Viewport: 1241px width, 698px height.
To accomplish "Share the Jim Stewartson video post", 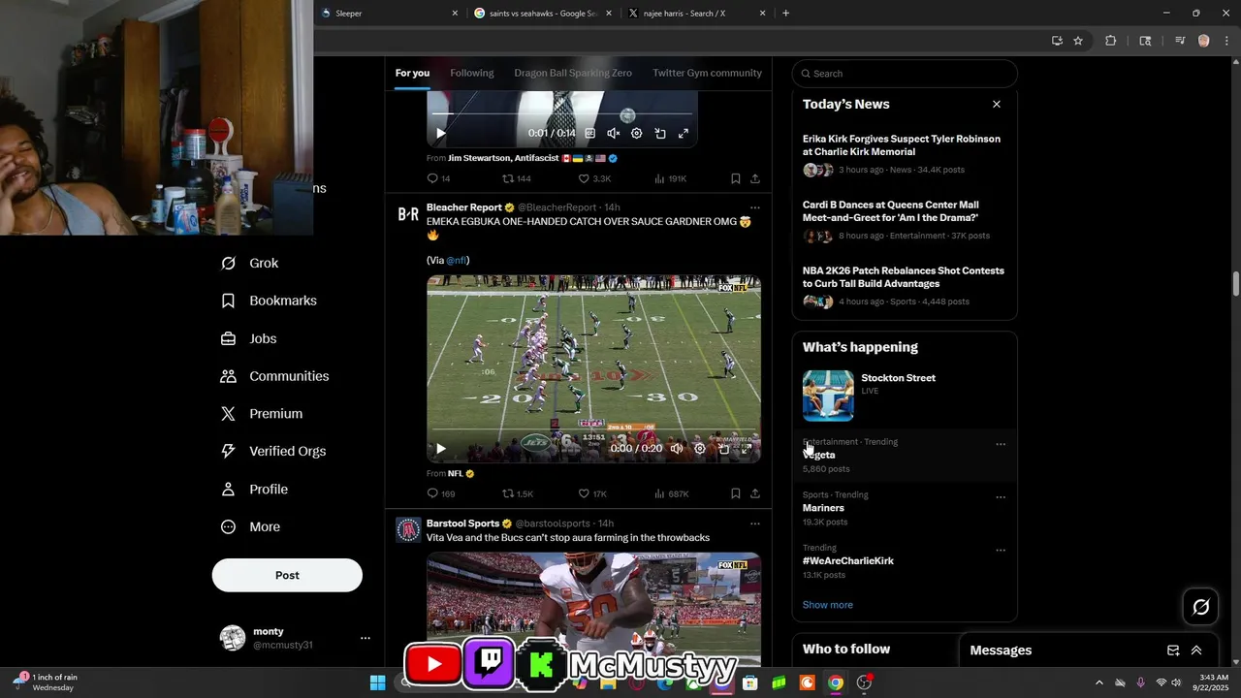I will (755, 178).
